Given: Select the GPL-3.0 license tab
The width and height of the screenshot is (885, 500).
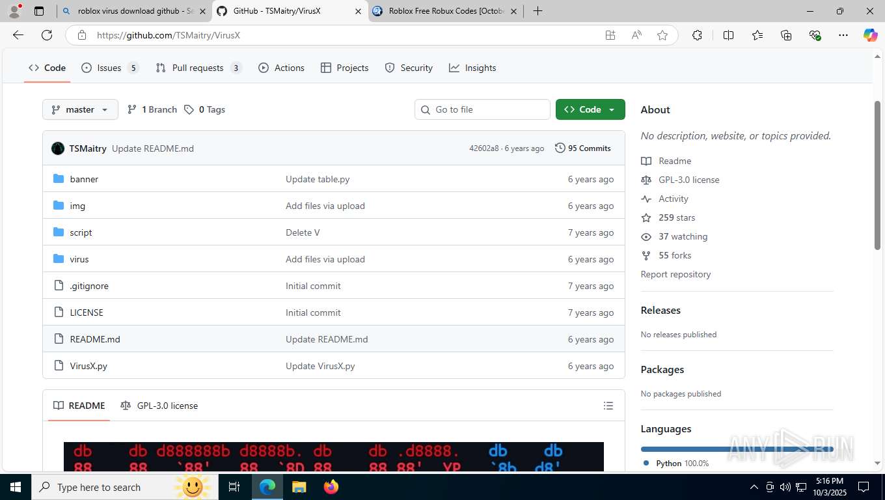Looking at the screenshot, I should click(159, 406).
